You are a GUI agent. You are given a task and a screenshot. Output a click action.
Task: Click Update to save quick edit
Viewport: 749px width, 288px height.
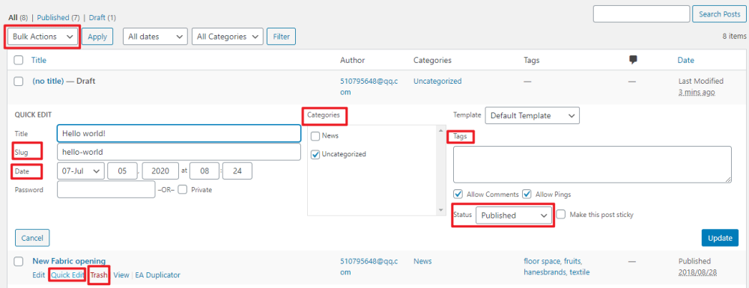pos(720,238)
